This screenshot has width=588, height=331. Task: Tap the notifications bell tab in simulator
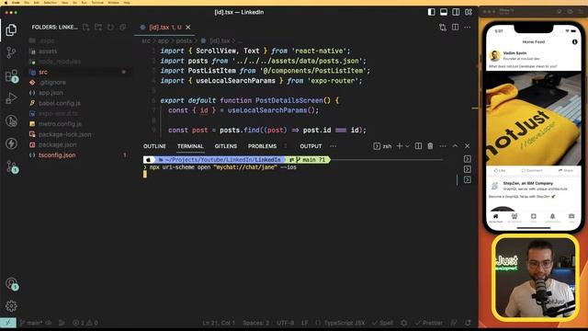pos(552,218)
